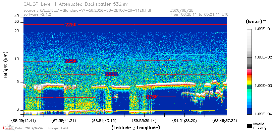Image resolution: width=272 pixels, height=131 pixels.
Task: Click the UTC time range text
Action: point(200,14)
